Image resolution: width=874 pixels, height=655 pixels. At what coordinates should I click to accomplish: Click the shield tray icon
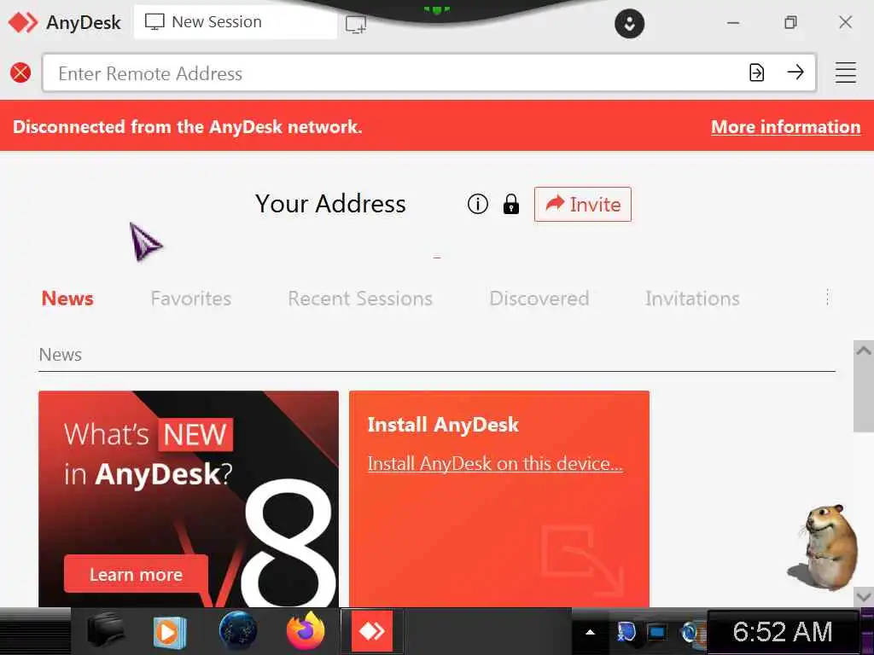click(x=626, y=632)
